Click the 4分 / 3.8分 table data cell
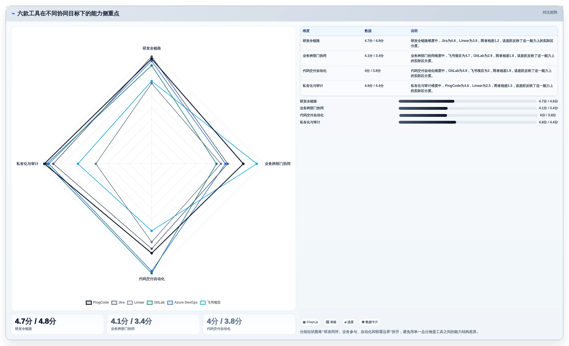This screenshot has height=346, width=569. coord(373,71)
